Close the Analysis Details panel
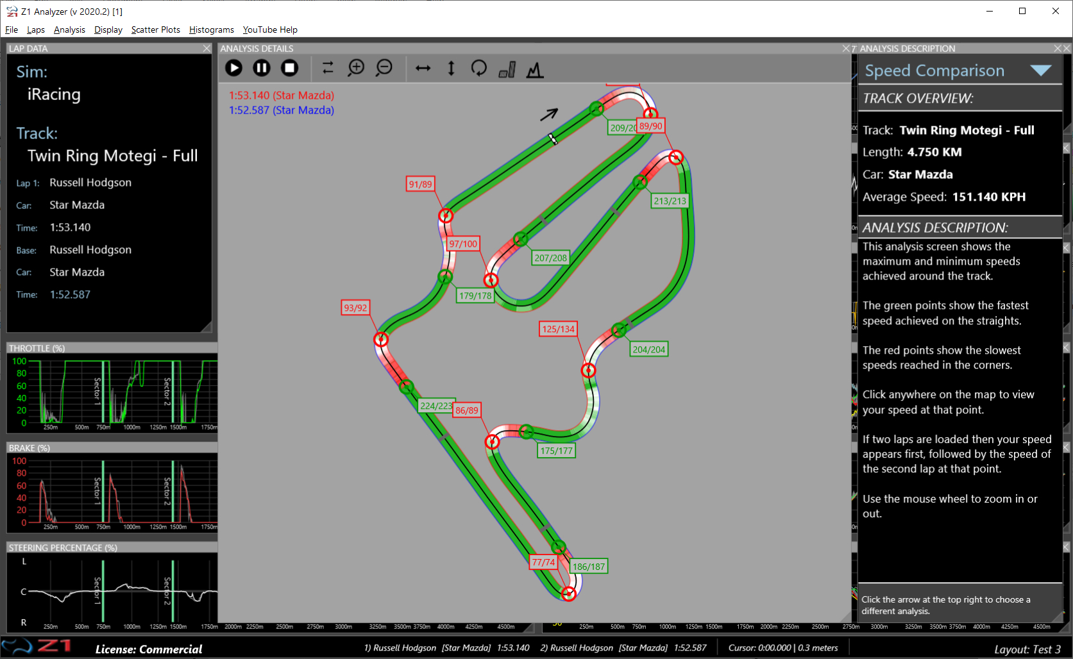This screenshot has width=1073, height=659. (846, 49)
